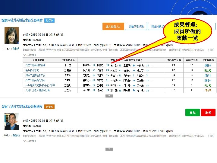The height and width of the screenshot is (163, 217).
Task: Click blue status link in first table row
Action: click(208, 66)
